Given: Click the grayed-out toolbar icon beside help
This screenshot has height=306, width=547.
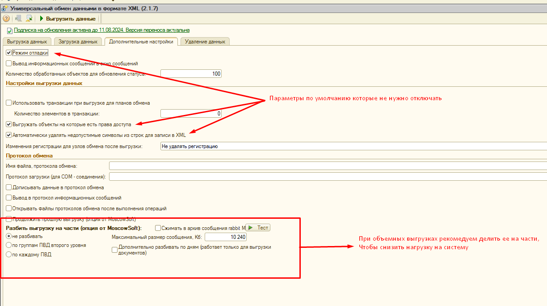Looking at the screenshot, I should point(18,18).
